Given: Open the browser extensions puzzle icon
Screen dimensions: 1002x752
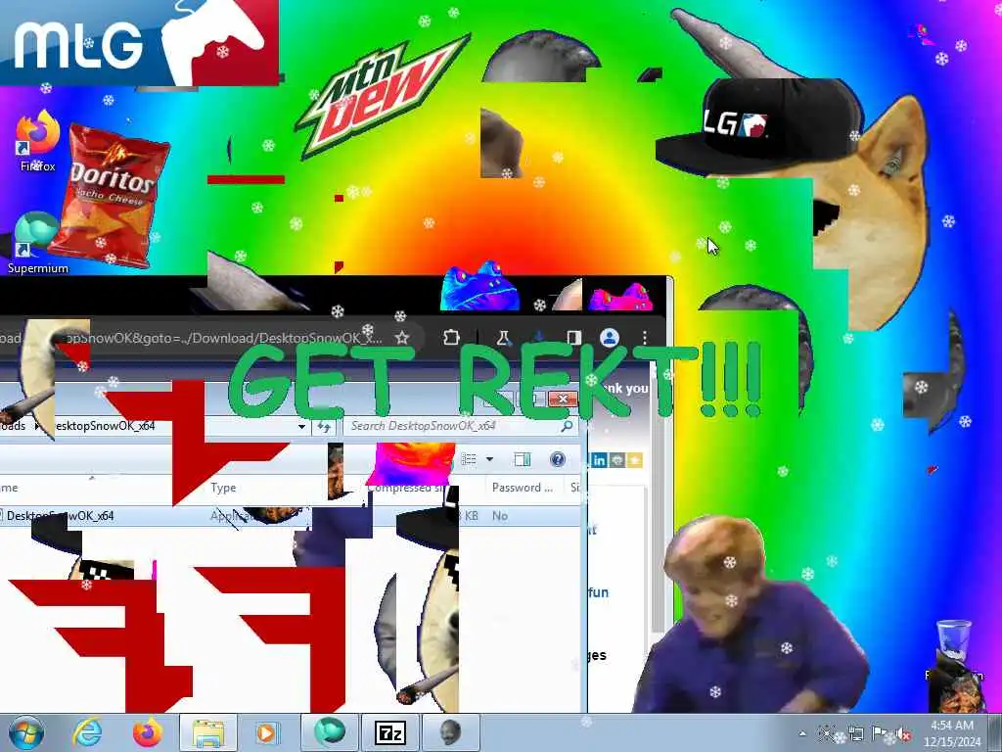Looking at the screenshot, I should pos(451,337).
